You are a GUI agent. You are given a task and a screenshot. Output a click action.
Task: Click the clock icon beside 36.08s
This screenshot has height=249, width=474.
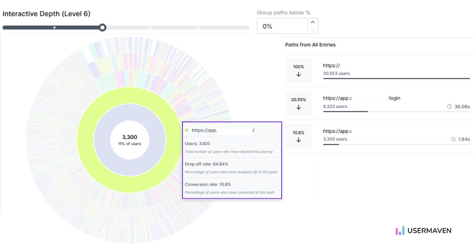pos(449,106)
